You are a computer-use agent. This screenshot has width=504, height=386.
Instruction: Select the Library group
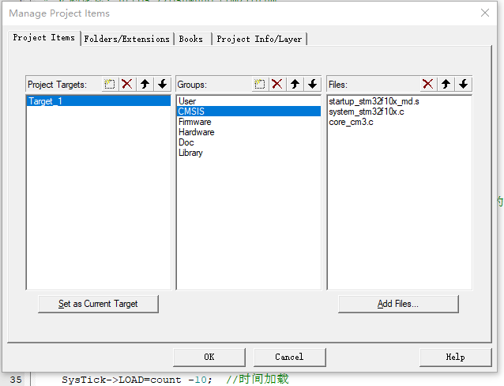(x=249, y=153)
